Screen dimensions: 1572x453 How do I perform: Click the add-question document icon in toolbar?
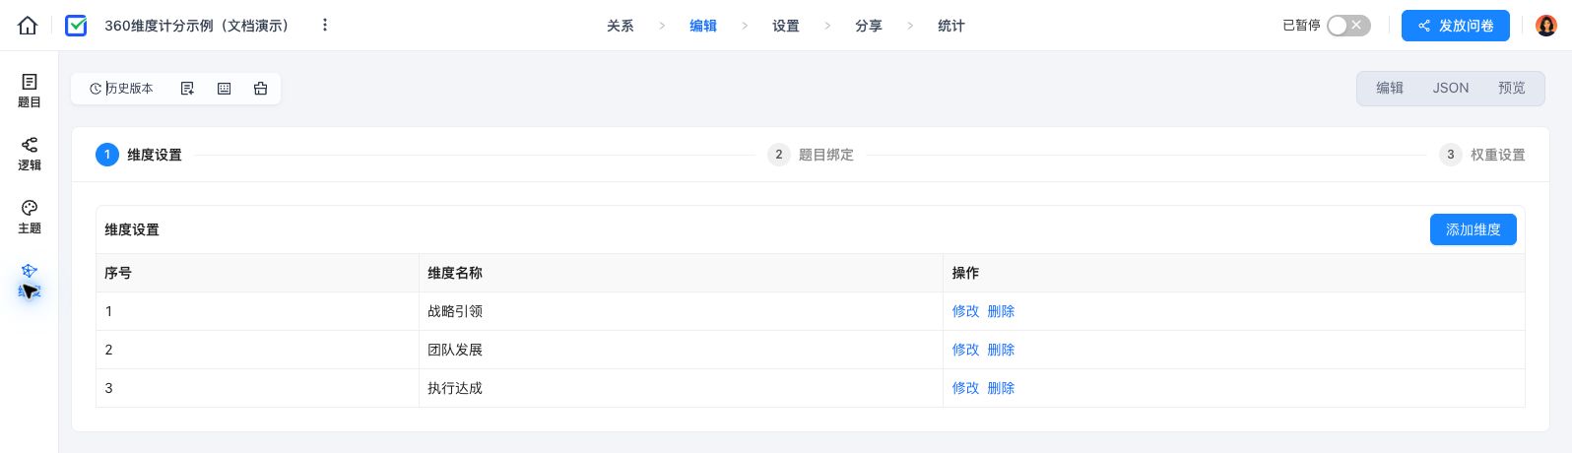pos(187,89)
